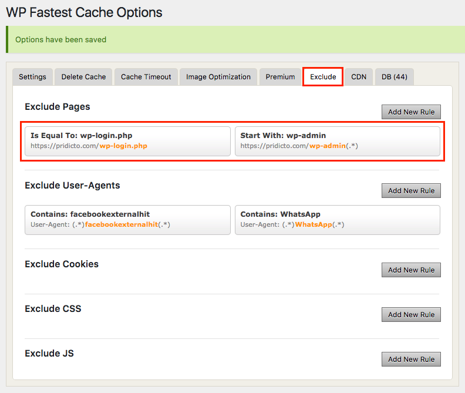Open the wp-login.php exclude rule
The width and height of the screenshot is (465, 393).
(x=127, y=141)
